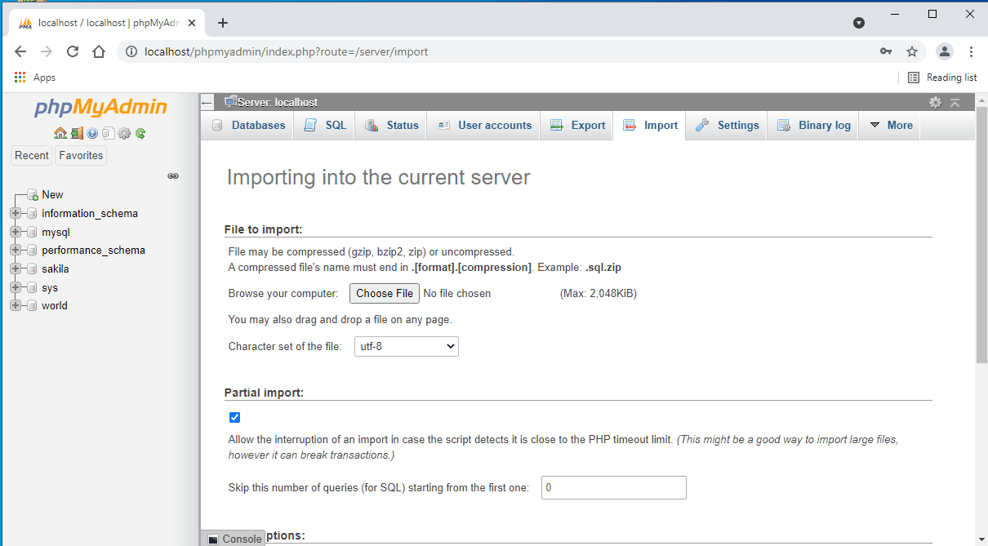Open the character set dropdown showing utf-8

406,346
